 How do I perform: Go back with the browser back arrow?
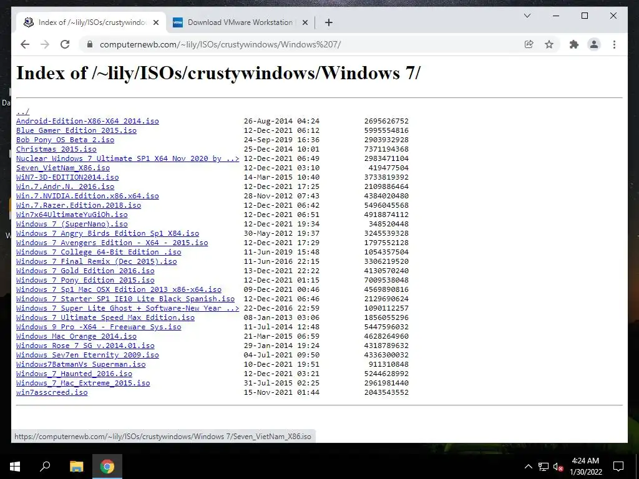25,44
